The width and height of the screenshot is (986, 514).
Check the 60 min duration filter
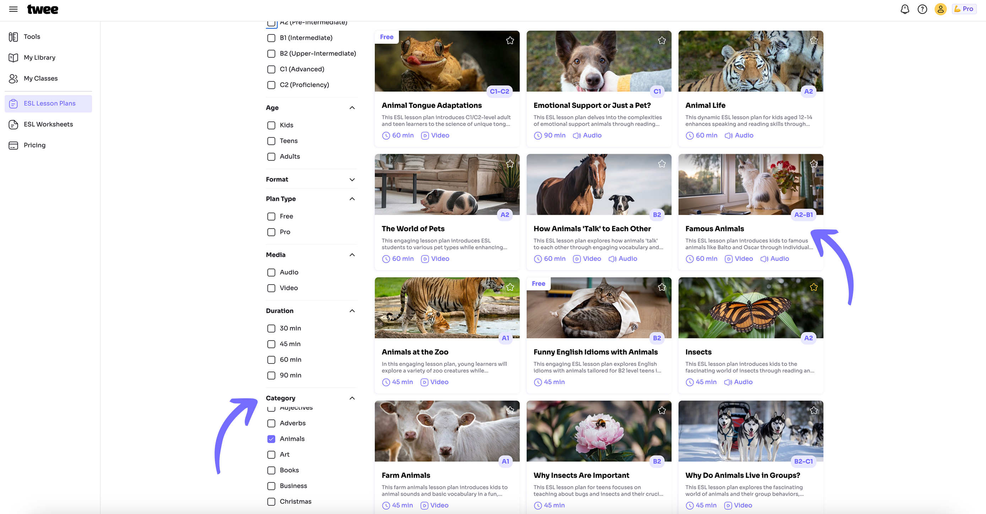coord(271,360)
